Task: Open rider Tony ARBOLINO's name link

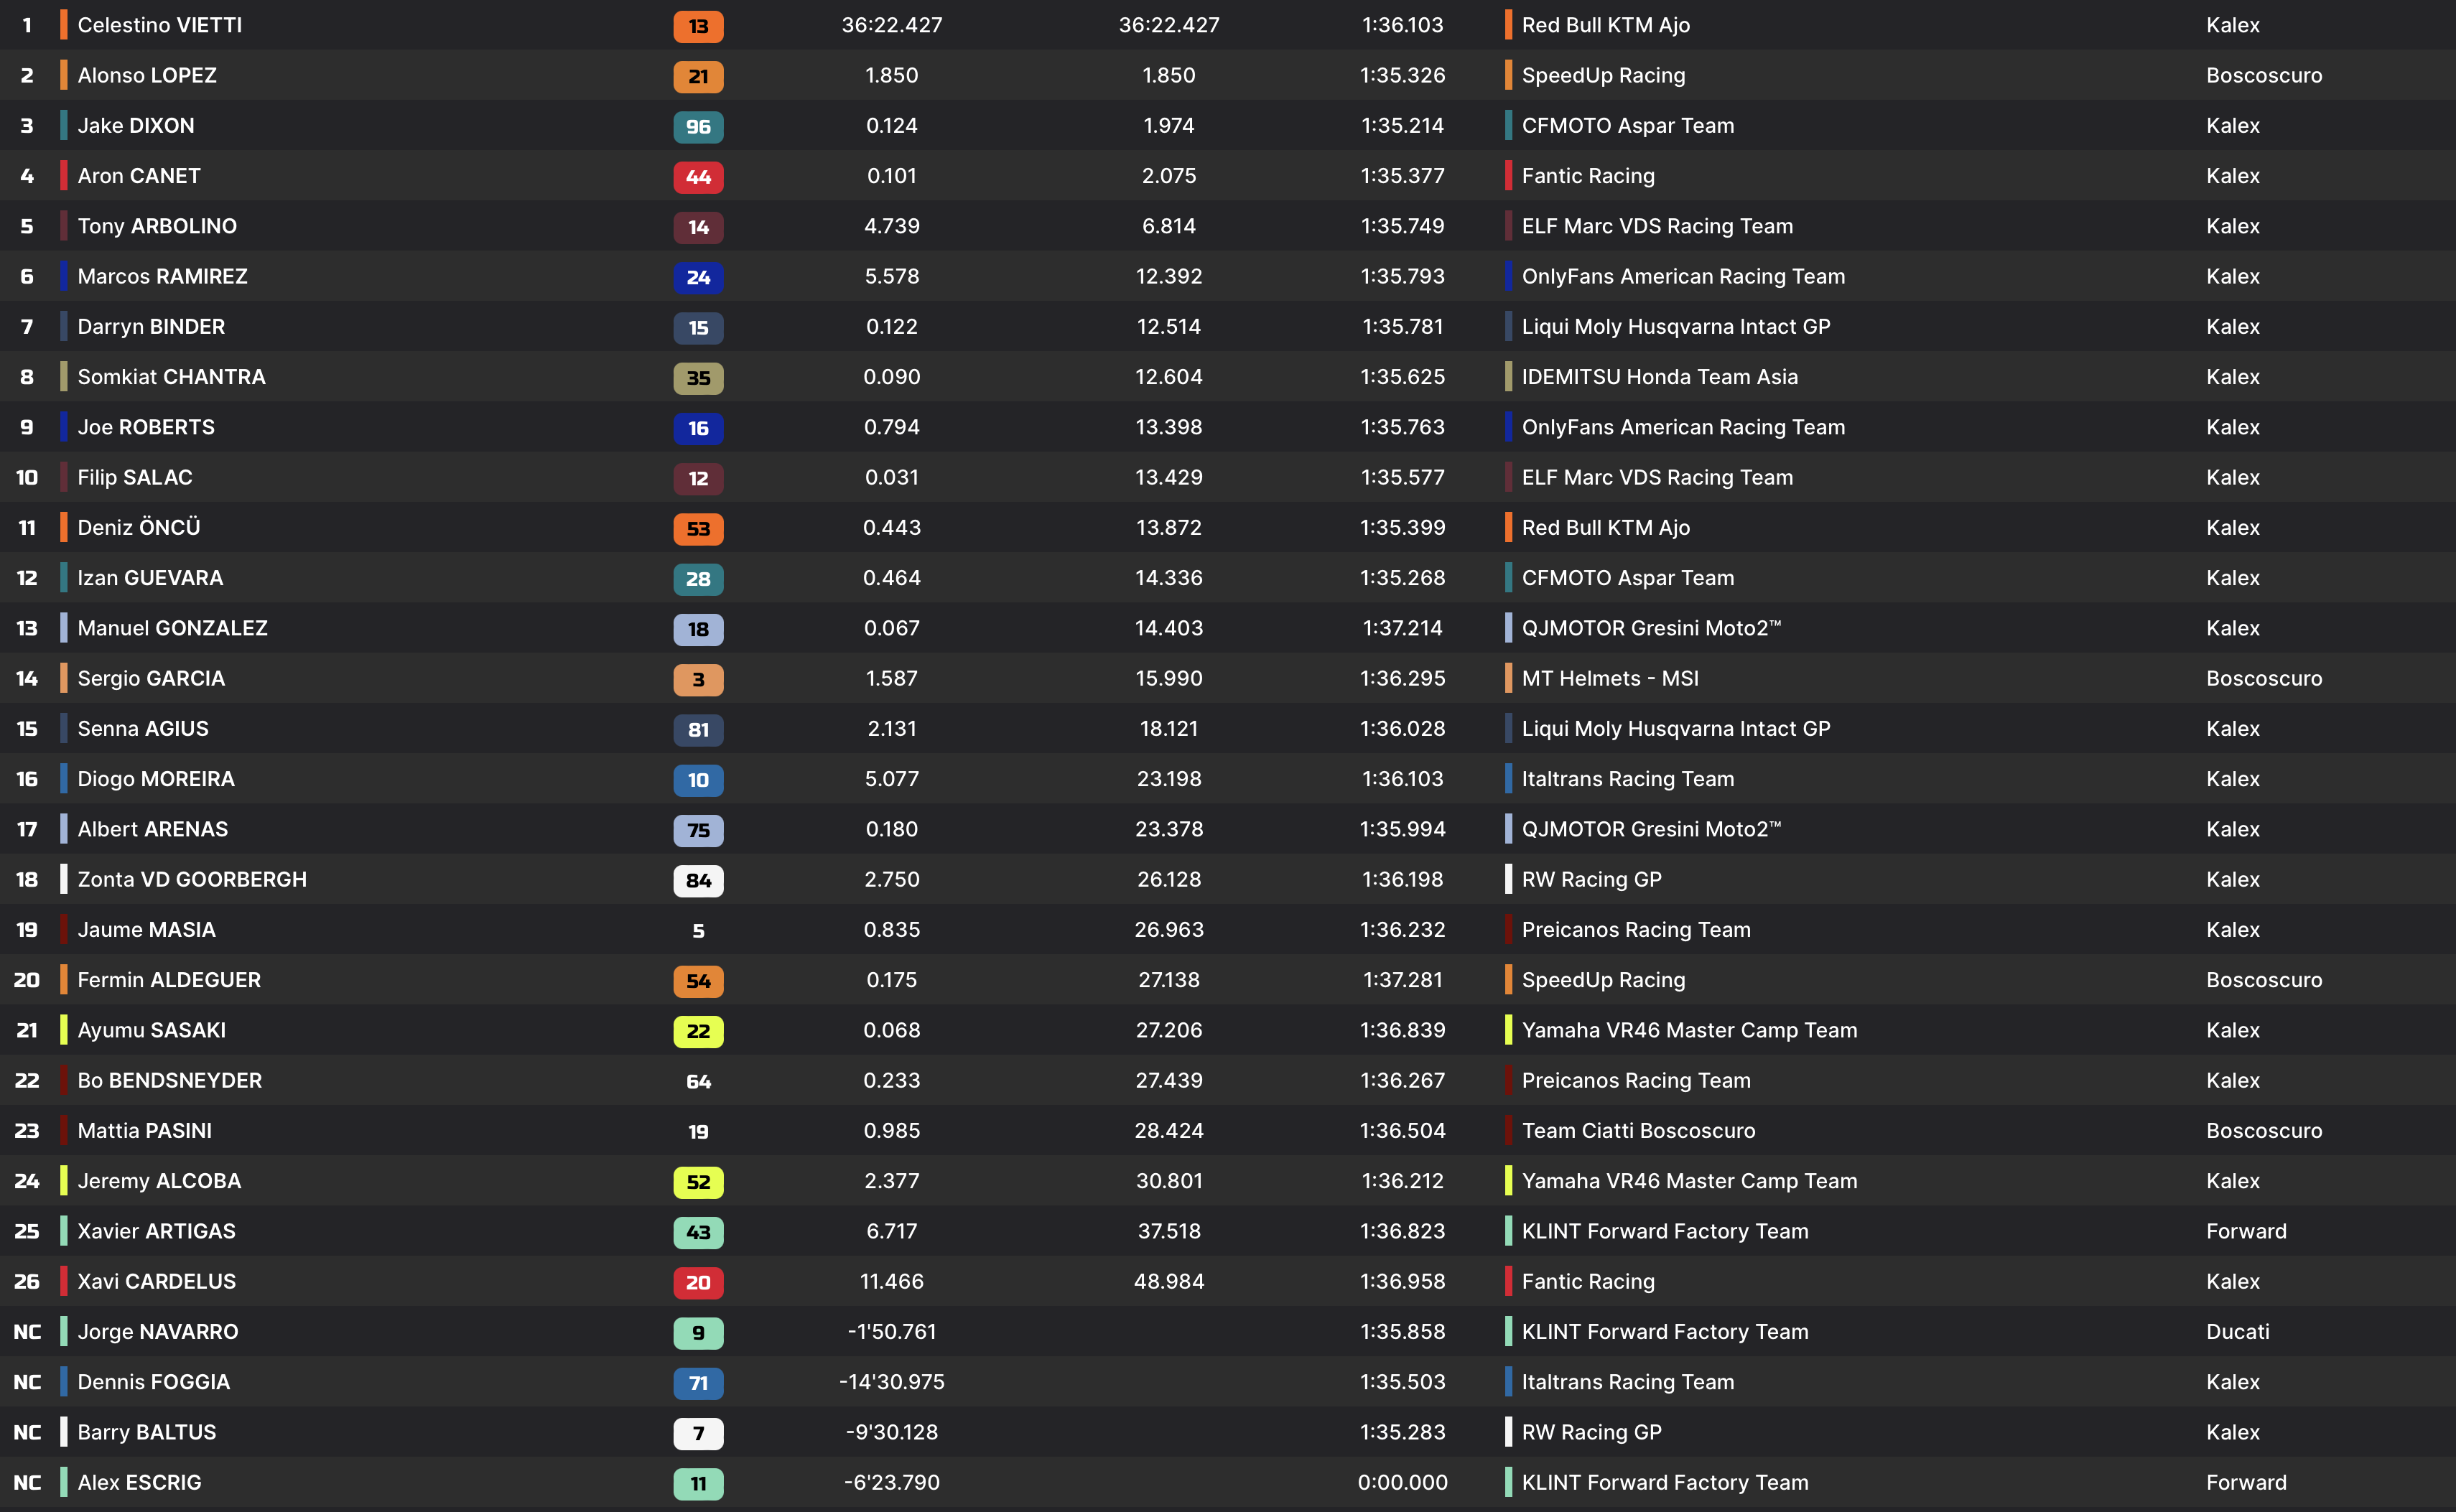Action: (157, 226)
